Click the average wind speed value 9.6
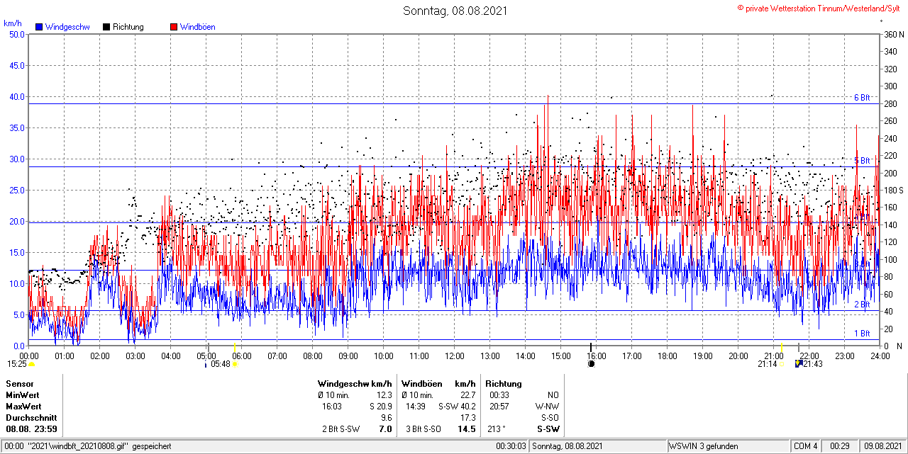Viewport: 908px width, 454px height. click(386, 418)
